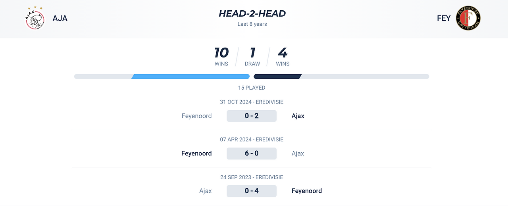The image size is (508, 207).
Task: Click Ajax in the 24 Sep 2023 match
Action: point(206,191)
